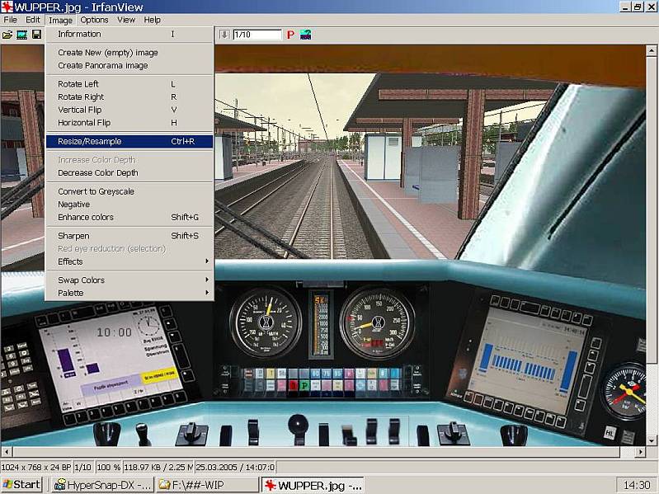Click the horizontal scrollbar left arrow
Screen dimensions: 659x494
[6, 452]
